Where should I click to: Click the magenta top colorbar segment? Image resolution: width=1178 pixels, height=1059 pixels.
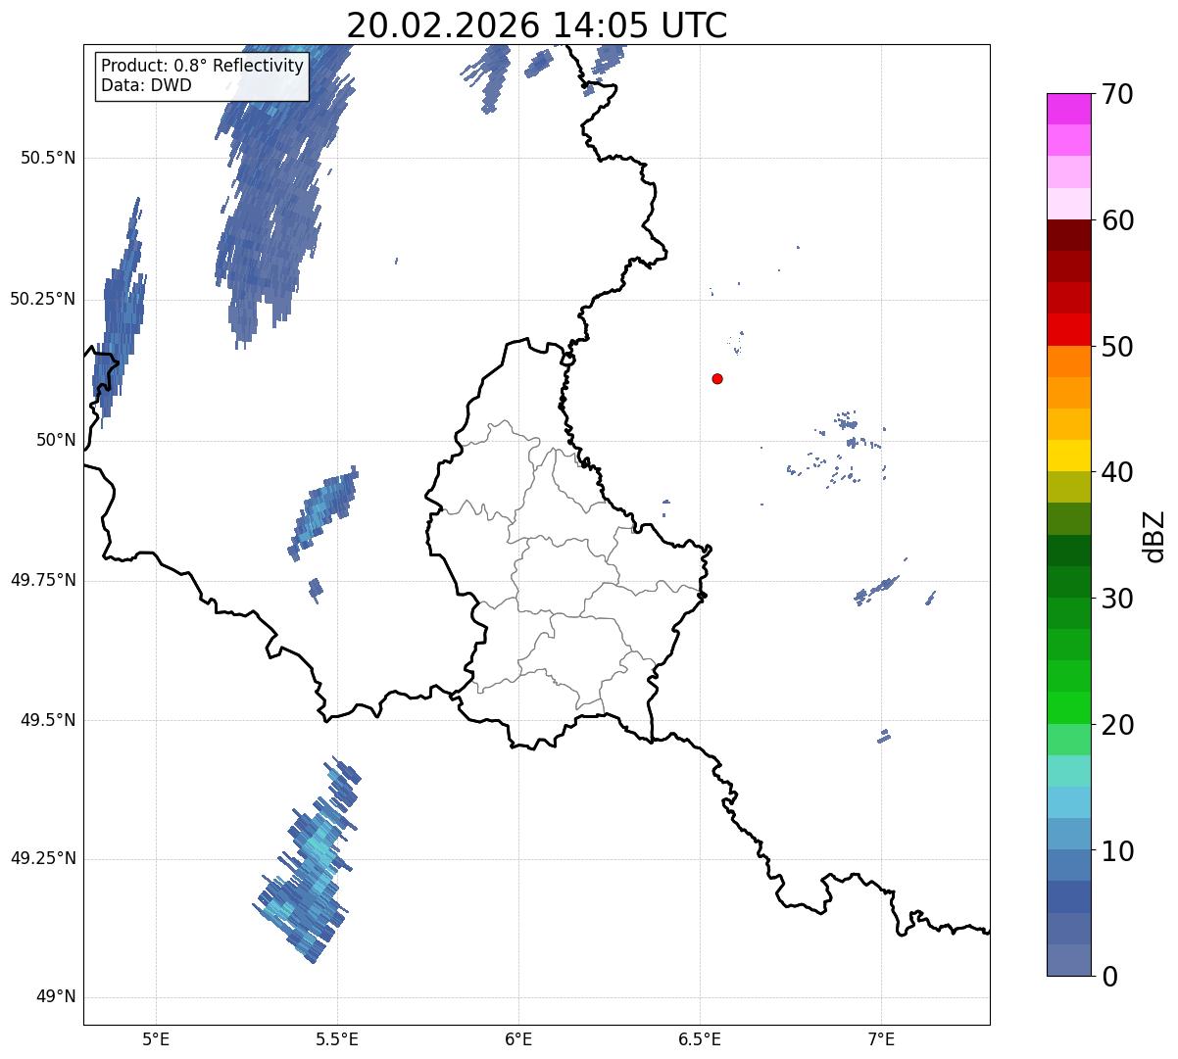(x=1068, y=109)
